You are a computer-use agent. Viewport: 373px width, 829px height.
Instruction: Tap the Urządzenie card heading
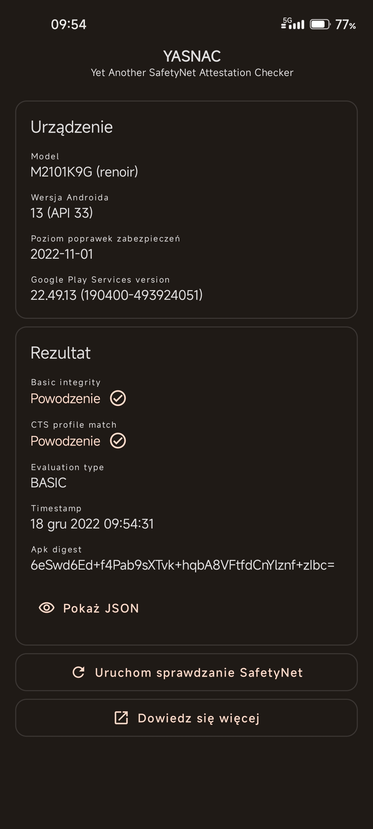coord(71,127)
